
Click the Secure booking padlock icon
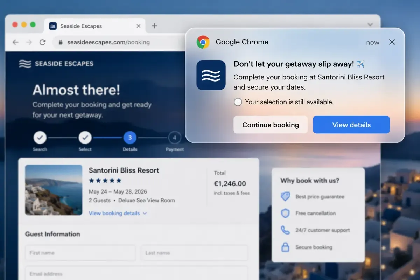286,247
